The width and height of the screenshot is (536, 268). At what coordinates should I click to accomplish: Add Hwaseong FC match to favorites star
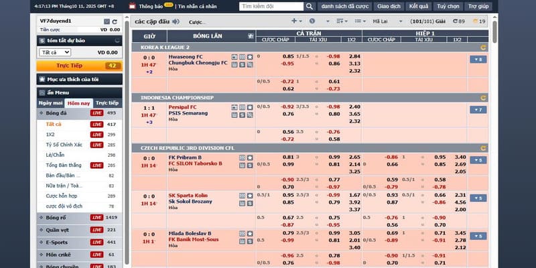[x=250, y=57]
